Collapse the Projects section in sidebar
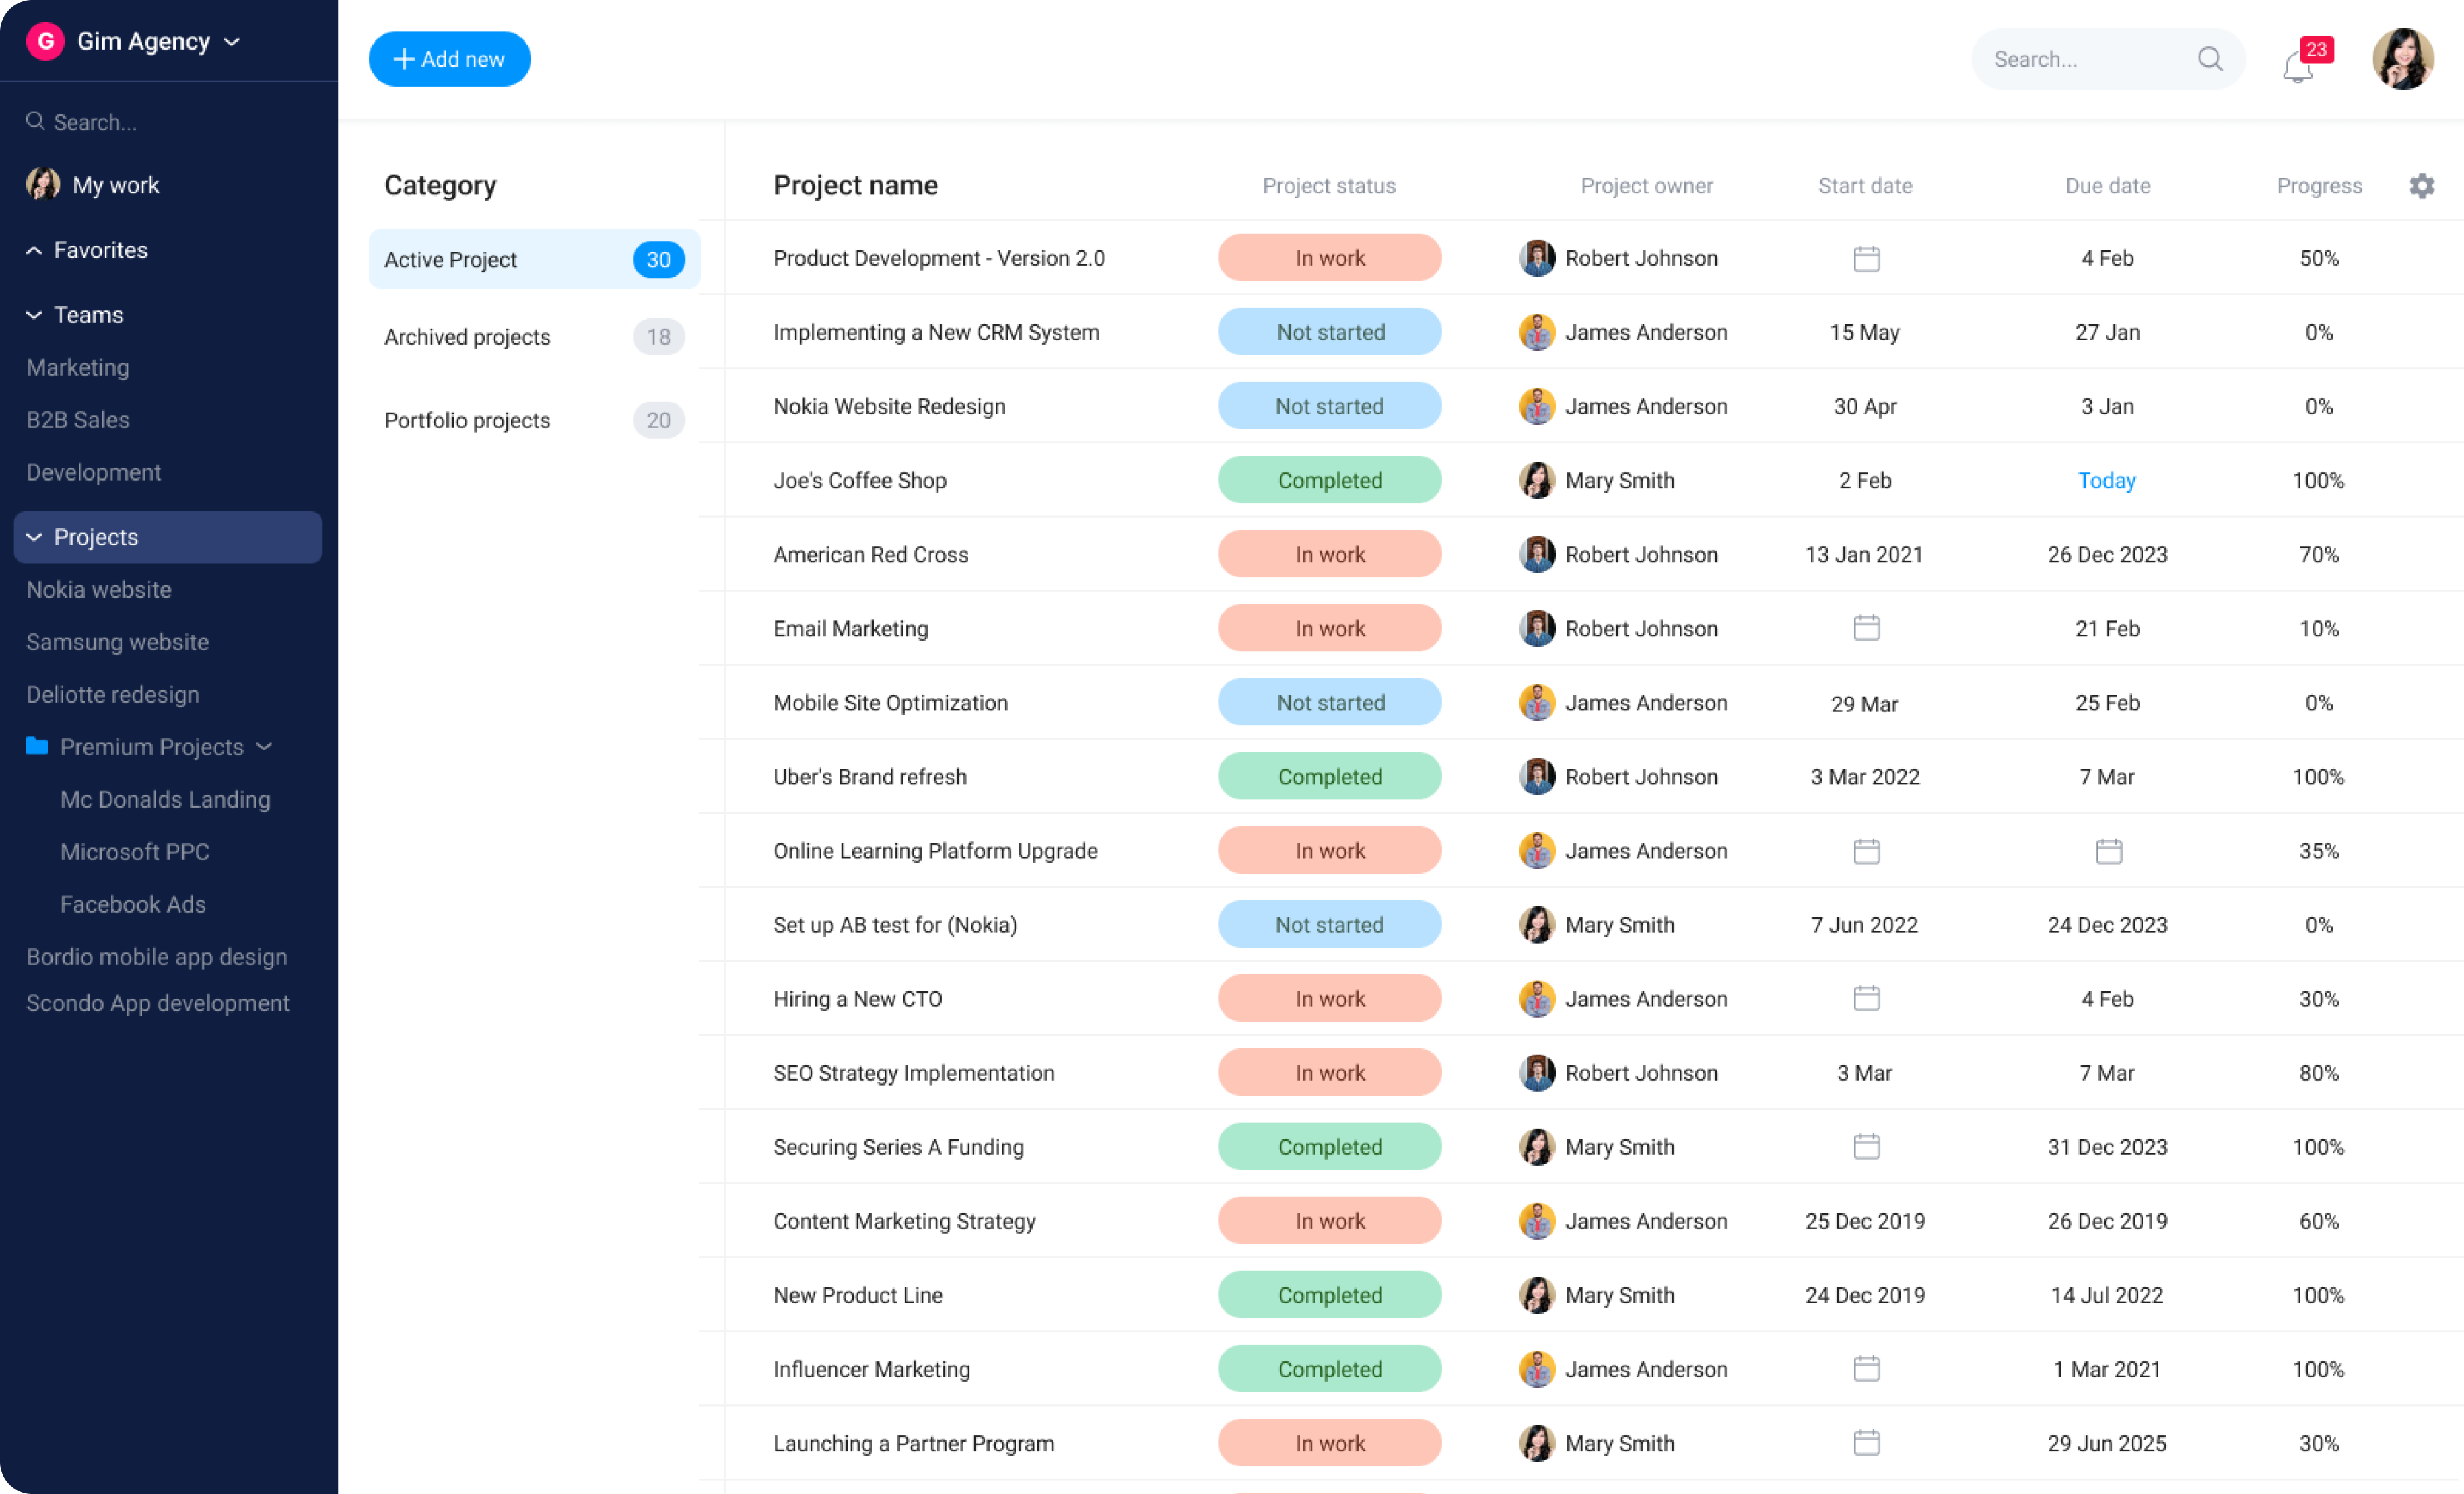Viewport: 2464px width, 1494px height. 33,536
